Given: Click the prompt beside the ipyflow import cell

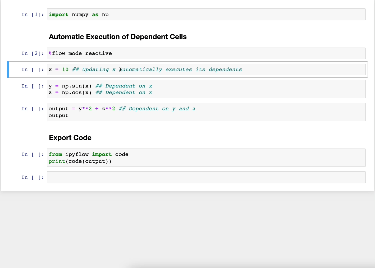Looking at the screenshot, I should click(x=33, y=154).
